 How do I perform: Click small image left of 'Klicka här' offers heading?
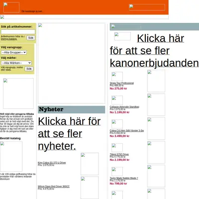click(x=122, y=36)
